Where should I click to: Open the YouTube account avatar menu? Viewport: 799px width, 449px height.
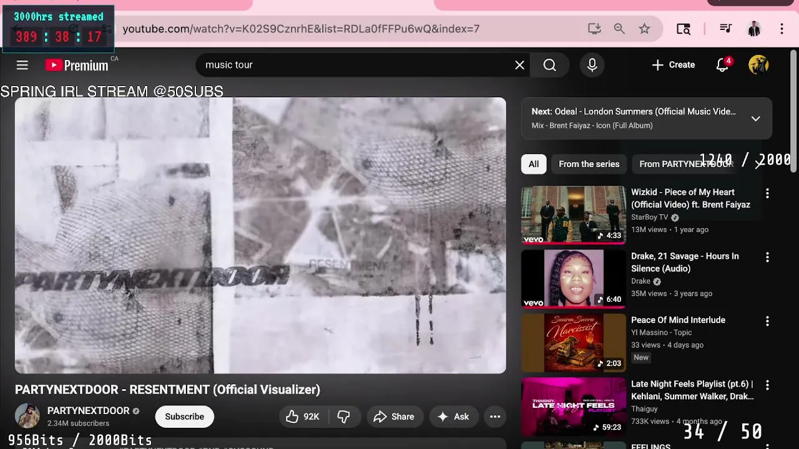758,65
